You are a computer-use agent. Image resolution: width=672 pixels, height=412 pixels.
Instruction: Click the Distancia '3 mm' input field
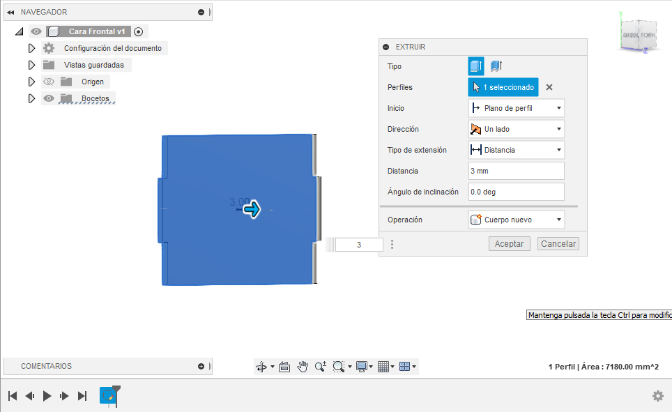point(516,171)
